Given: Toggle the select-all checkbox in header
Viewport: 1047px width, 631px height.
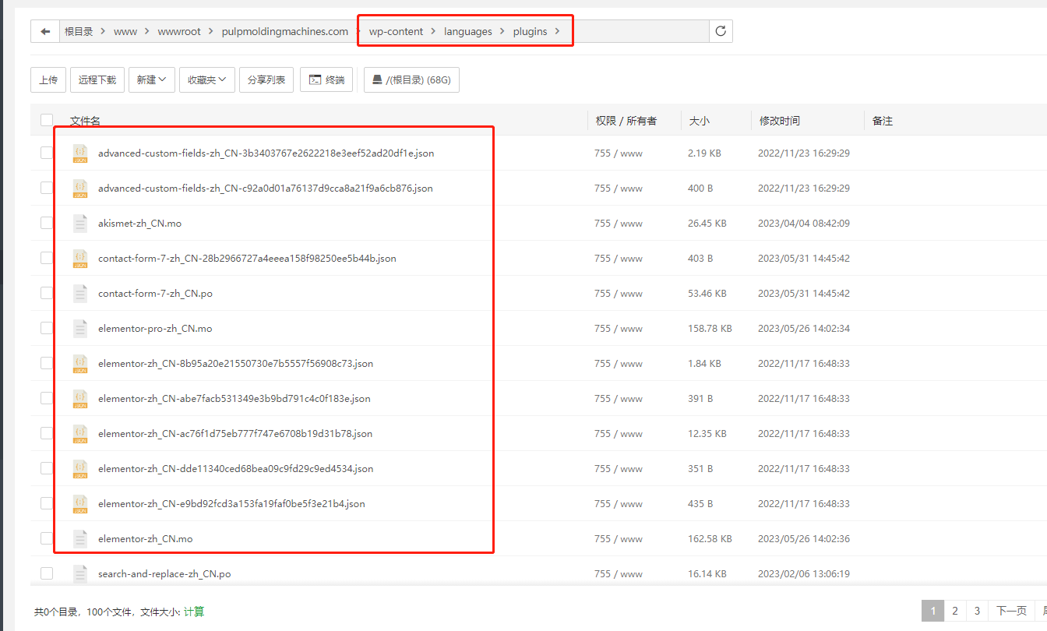Looking at the screenshot, I should point(47,120).
